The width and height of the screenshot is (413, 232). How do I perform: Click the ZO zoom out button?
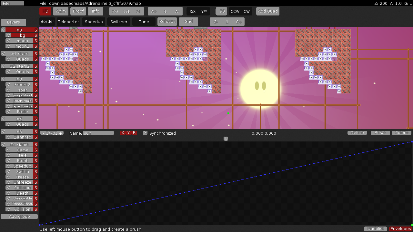(x=115, y=11)
